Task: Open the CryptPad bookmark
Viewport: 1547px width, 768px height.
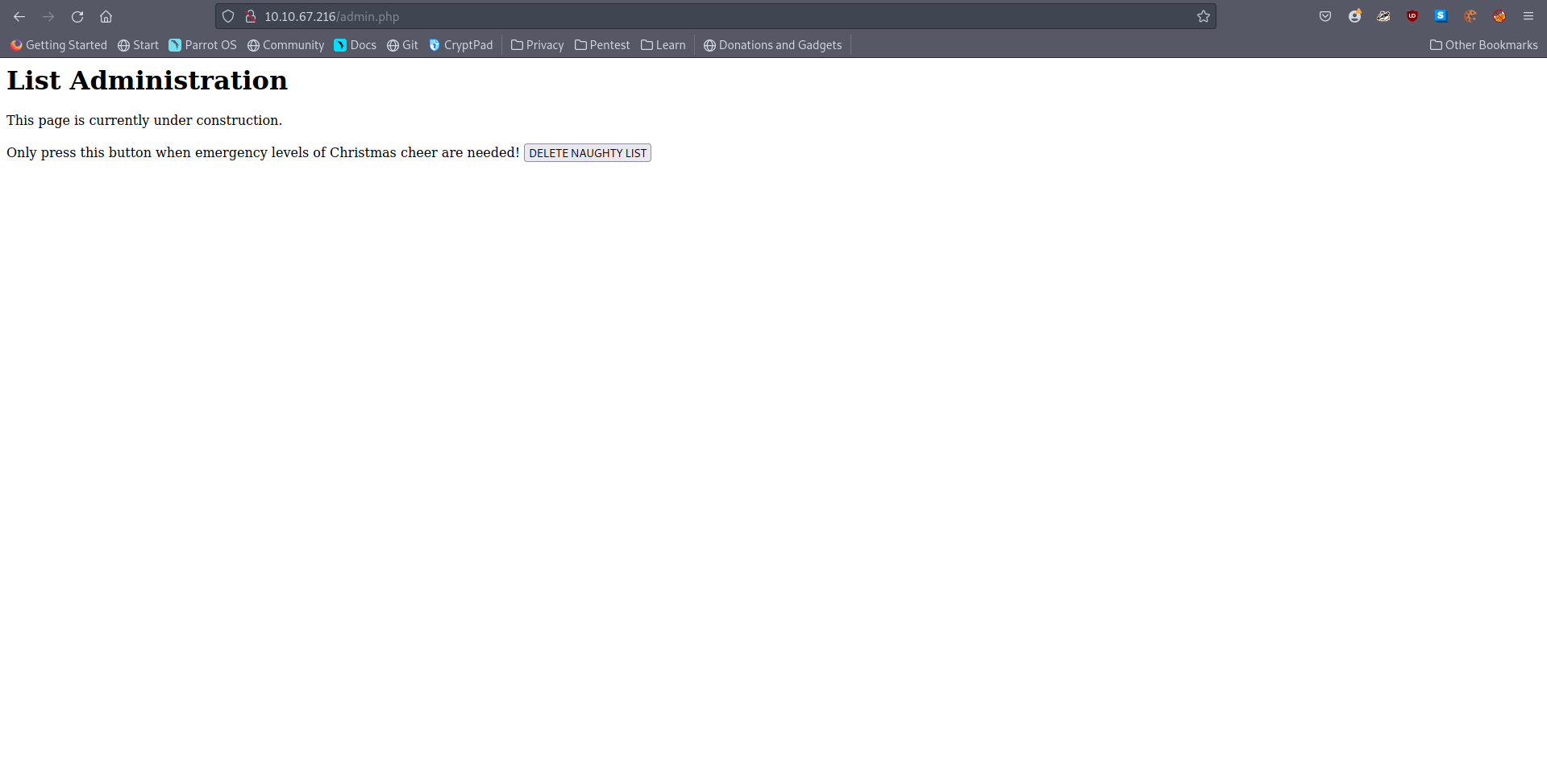Action: 460,45
